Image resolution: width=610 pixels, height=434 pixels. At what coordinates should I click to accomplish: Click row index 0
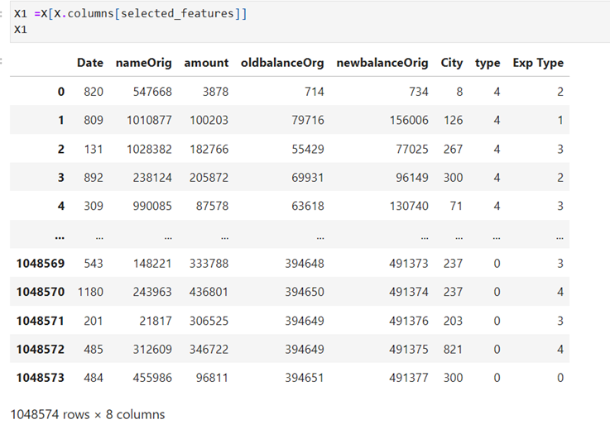[x=60, y=92]
